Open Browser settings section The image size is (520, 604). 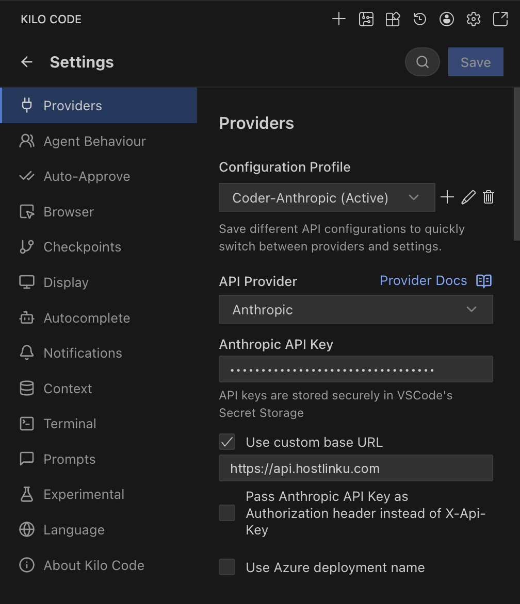click(100, 211)
